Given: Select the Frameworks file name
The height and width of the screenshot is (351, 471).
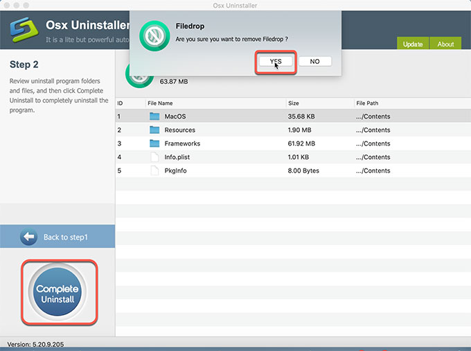Looking at the screenshot, I should tap(182, 144).
